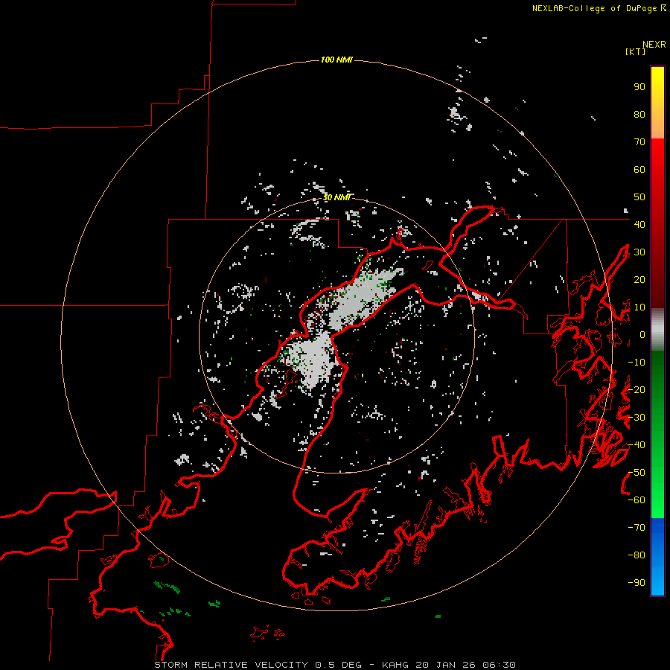Pick the yellow segment near 90 on color bar
This screenshot has width=670, height=670.
pyautogui.click(x=657, y=87)
